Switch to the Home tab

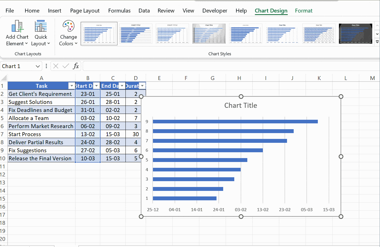32,11
